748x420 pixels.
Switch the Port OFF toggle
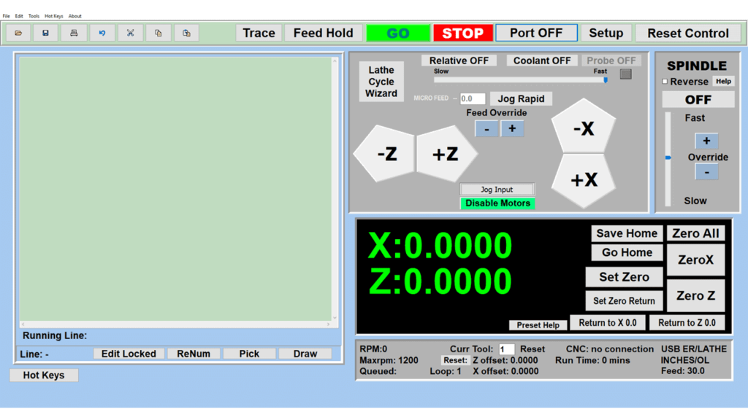point(536,33)
